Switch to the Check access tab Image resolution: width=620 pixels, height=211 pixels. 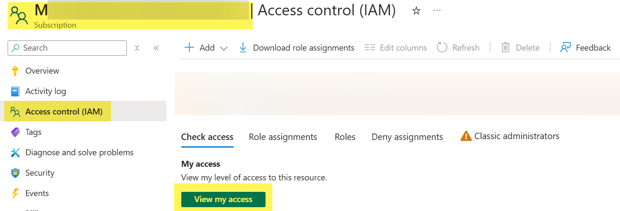(x=207, y=137)
